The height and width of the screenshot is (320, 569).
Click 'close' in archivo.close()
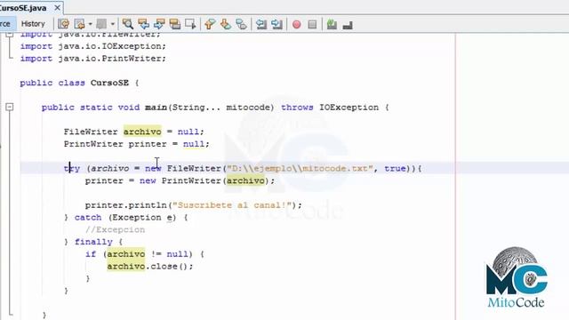(164, 267)
